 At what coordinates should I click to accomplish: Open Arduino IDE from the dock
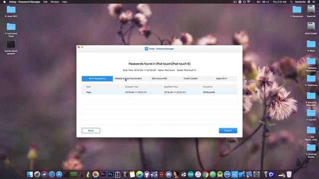point(190,174)
